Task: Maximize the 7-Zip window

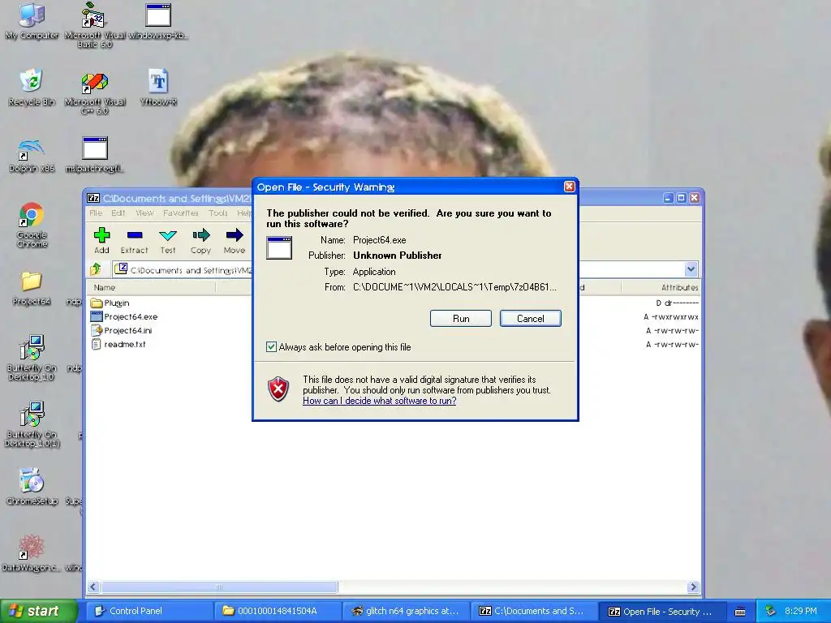Action: (681, 198)
